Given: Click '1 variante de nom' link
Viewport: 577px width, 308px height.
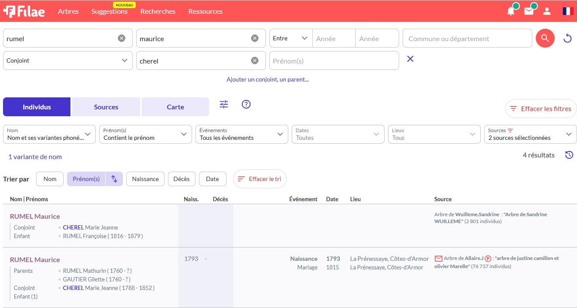Looking at the screenshot, I should coord(35,157).
